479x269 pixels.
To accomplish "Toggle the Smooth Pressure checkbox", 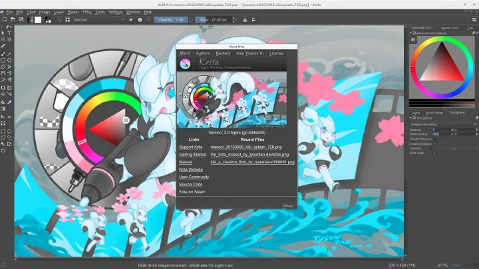I will coord(434,139).
